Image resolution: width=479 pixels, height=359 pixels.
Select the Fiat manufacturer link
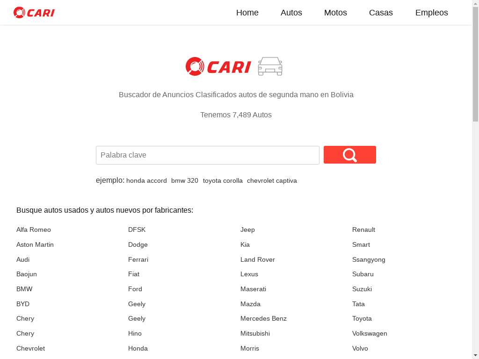click(134, 274)
